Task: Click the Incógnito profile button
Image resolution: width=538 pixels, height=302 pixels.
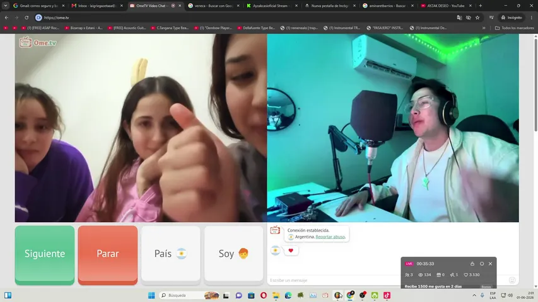Action: click(x=512, y=18)
